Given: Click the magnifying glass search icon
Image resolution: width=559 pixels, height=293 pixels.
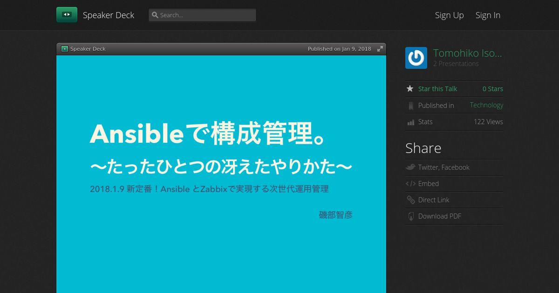Looking at the screenshot, I should 155,15.
